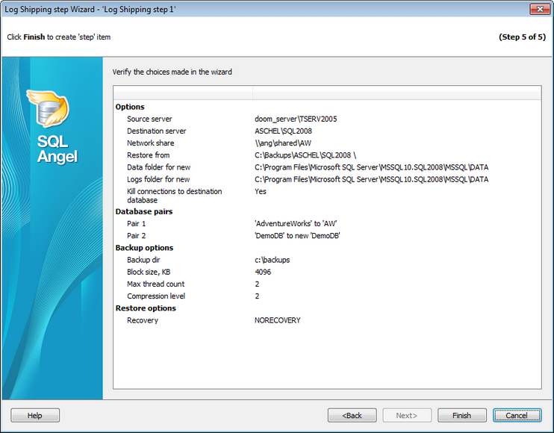Click the Backup dir row label
Screen dimensions: 554x433
click(143, 260)
